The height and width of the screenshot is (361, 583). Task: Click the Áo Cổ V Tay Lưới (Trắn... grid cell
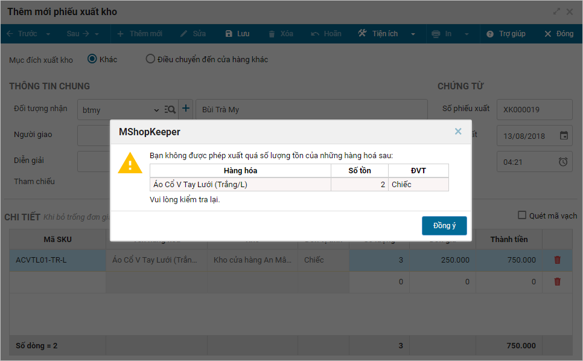click(156, 260)
